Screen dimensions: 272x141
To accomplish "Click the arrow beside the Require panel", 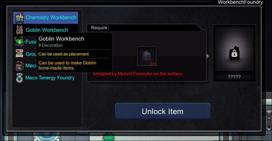I will tap(208, 56).
